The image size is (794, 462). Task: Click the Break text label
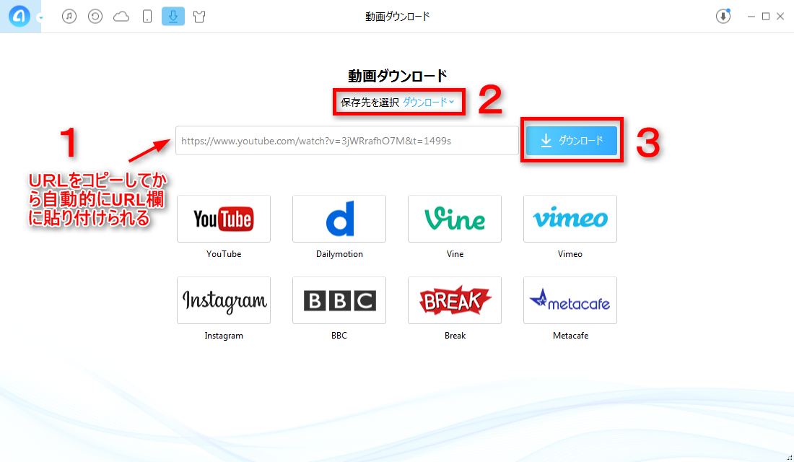point(455,336)
